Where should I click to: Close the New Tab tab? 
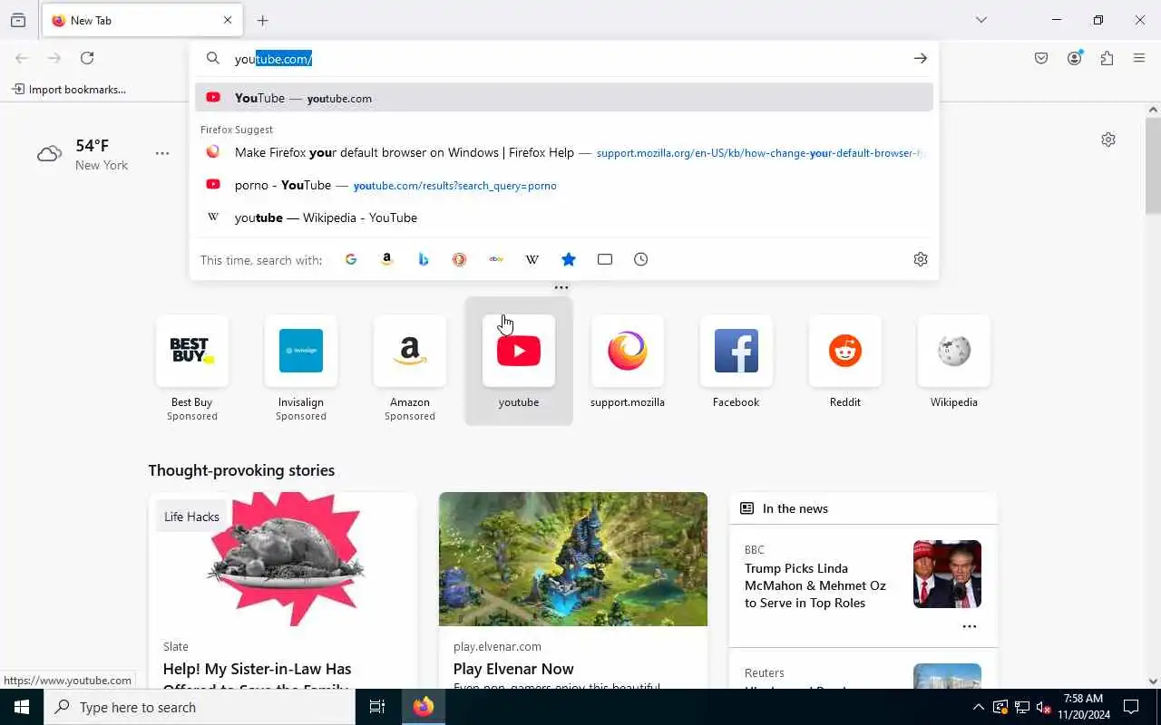pyautogui.click(x=228, y=20)
